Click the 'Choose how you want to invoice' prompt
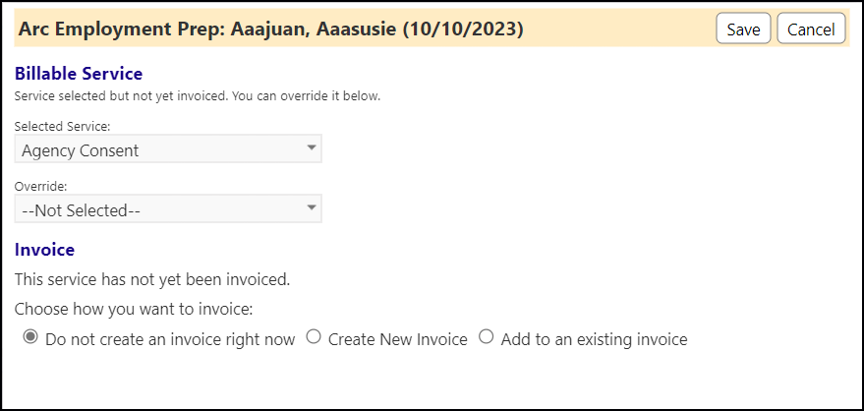 134,310
